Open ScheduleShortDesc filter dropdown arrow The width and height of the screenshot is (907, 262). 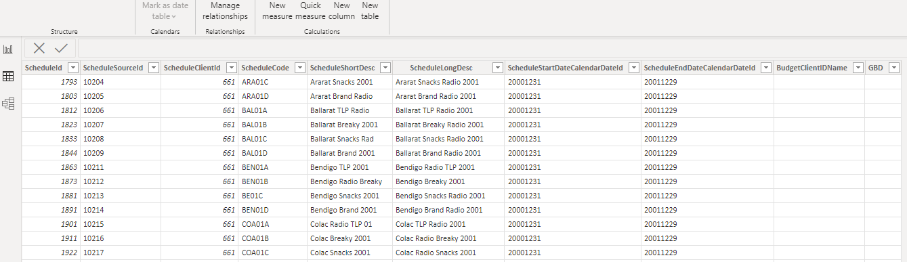coord(385,68)
